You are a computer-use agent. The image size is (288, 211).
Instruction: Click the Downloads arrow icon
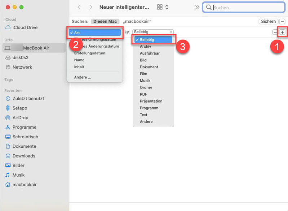pos(8,156)
